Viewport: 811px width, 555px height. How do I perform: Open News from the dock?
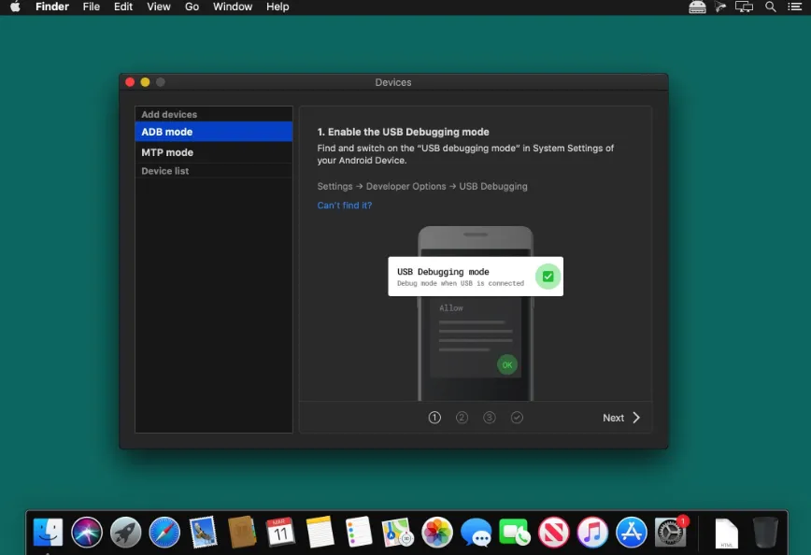point(553,532)
